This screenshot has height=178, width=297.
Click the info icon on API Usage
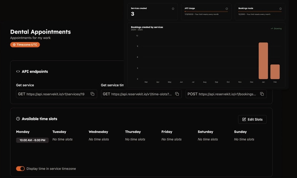point(227,9)
